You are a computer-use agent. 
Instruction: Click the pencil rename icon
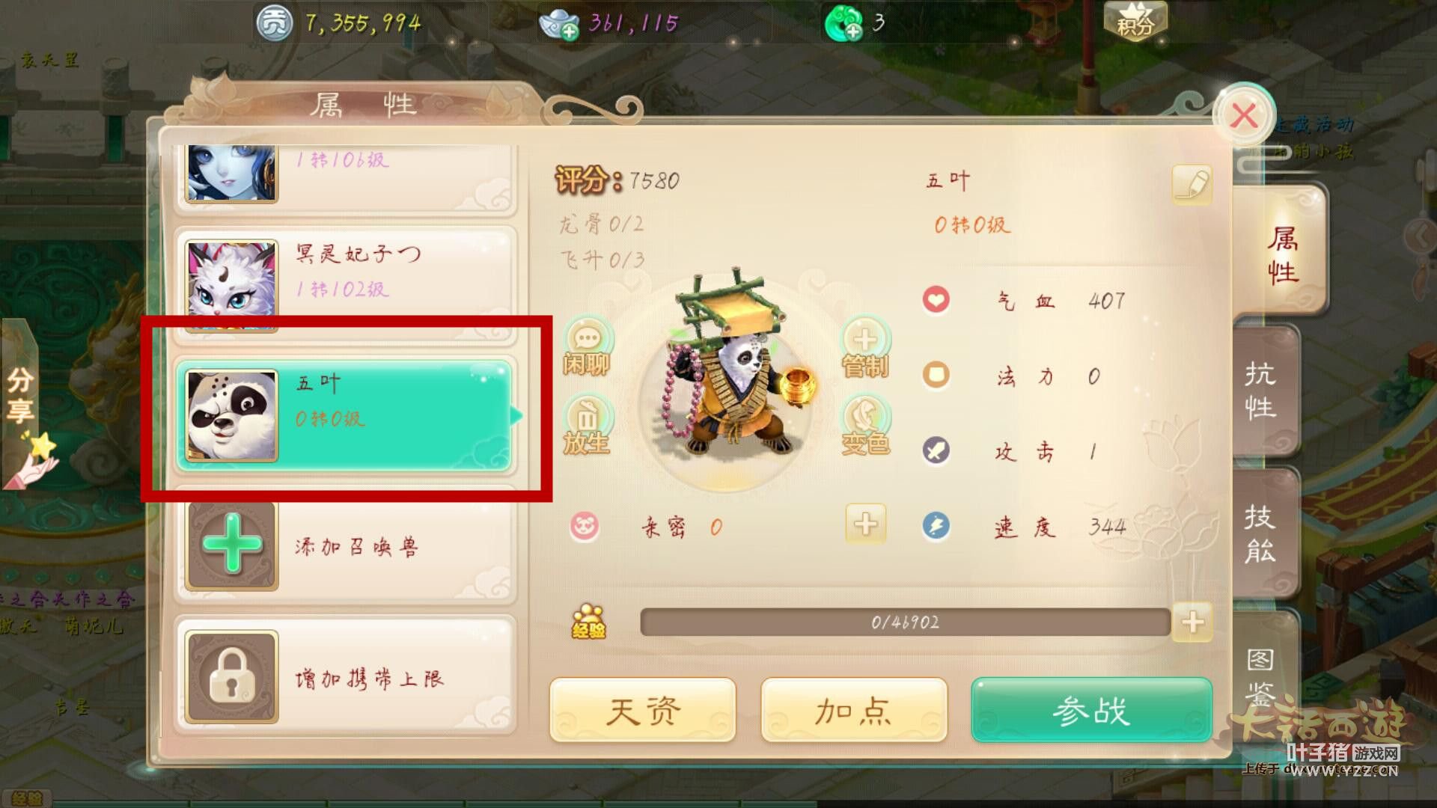1192,183
